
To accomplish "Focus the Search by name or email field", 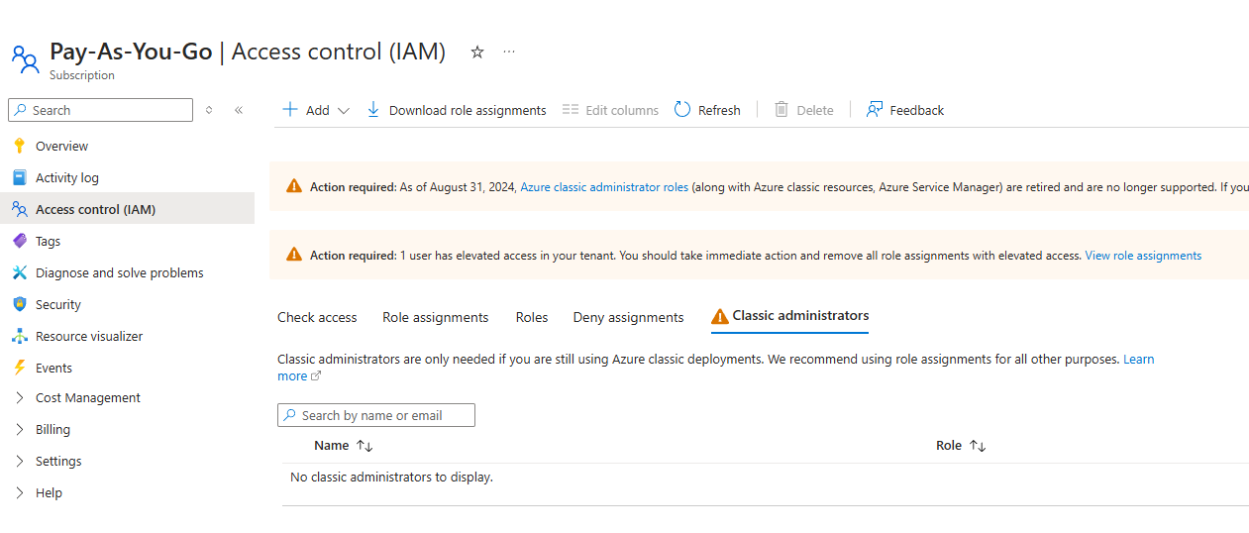I will click(376, 415).
